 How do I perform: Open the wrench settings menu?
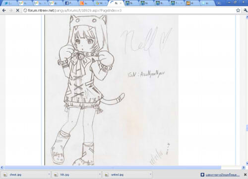246,10
